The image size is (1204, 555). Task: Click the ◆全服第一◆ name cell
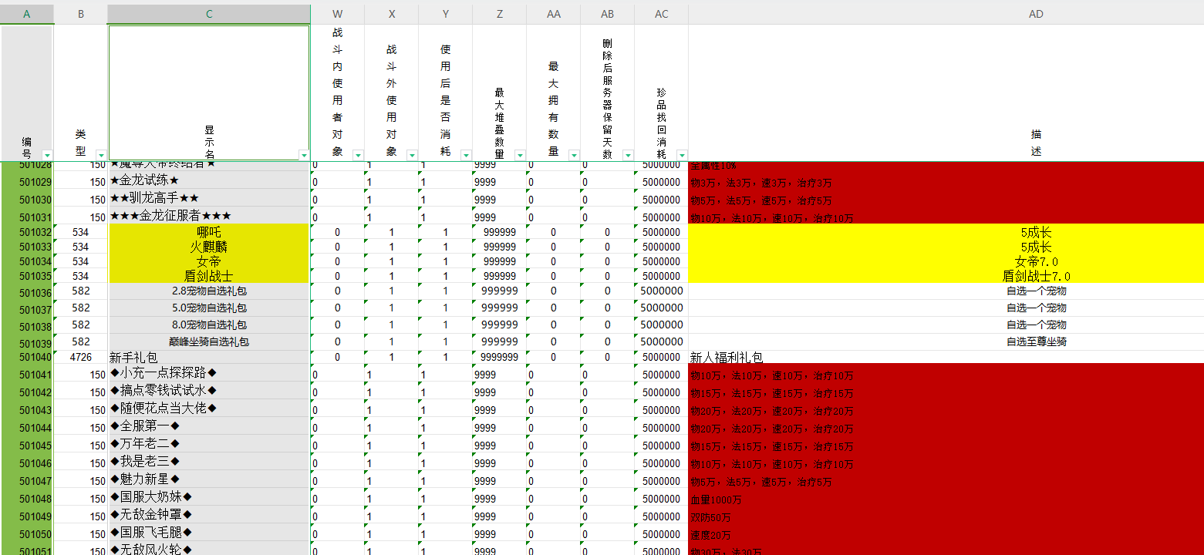coord(209,426)
